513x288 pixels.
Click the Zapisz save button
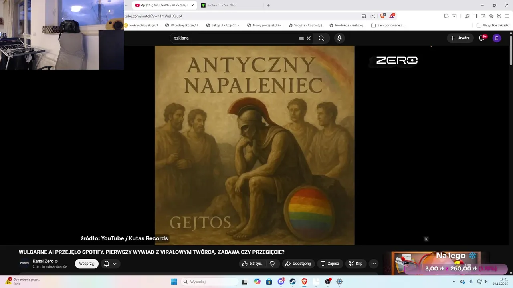click(329, 264)
